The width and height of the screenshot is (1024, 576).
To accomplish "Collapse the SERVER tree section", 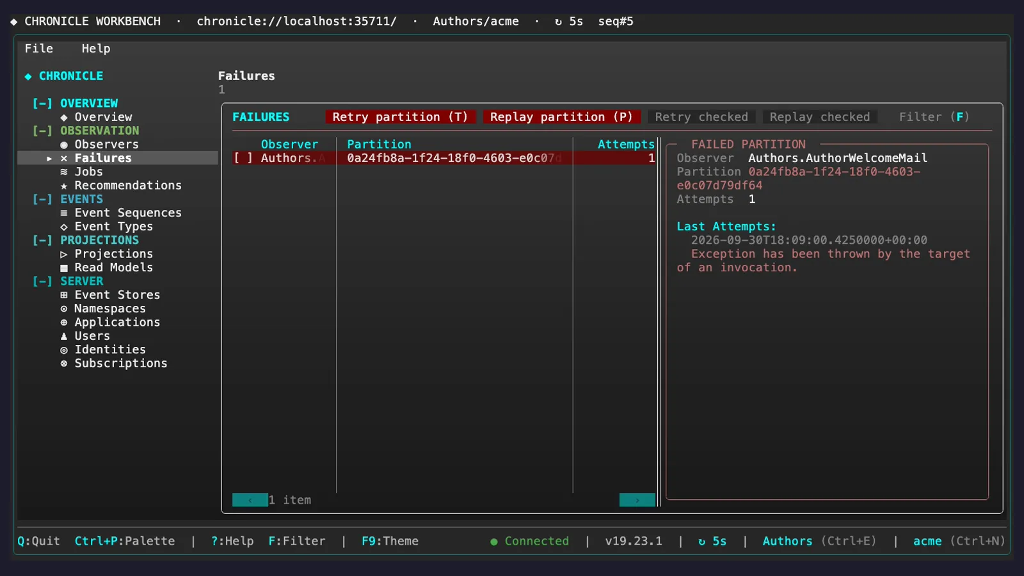I will (x=43, y=281).
